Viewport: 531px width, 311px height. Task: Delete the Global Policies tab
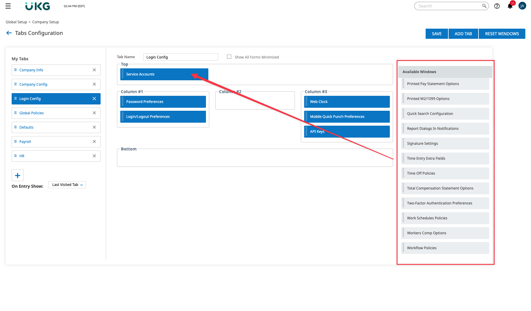(94, 113)
